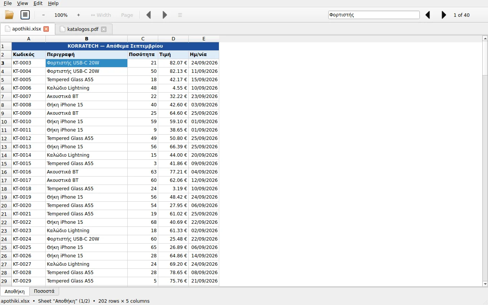488x305 pixels.
Task: Jump to previous search match
Action: click(x=428, y=15)
